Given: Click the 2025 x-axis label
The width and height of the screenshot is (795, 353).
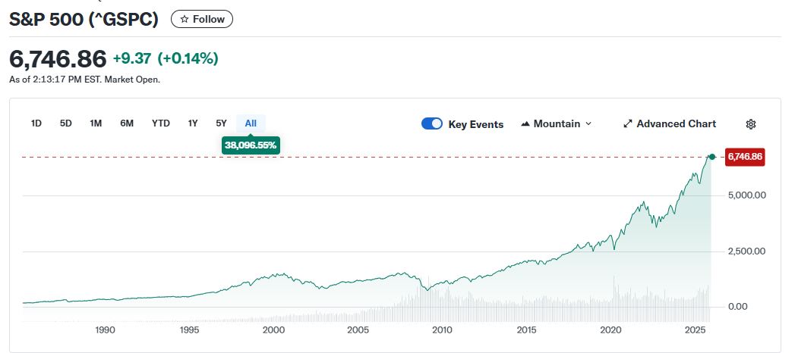Looking at the screenshot, I should tap(695, 330).
